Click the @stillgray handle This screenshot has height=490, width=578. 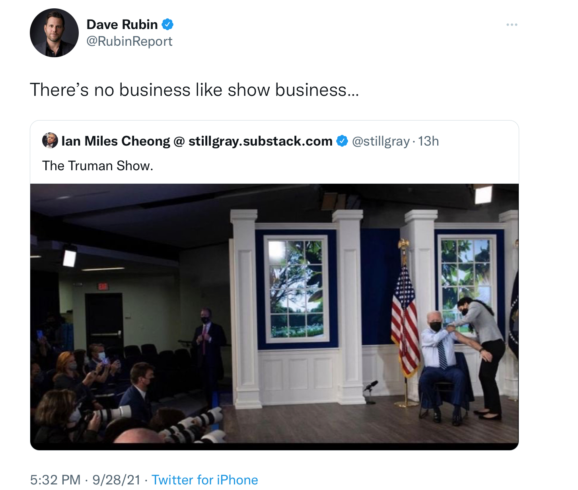(381, 141)
